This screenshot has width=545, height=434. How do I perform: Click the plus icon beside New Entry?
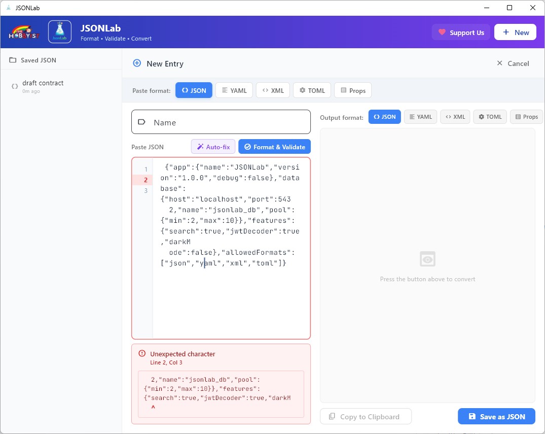pyautogui.click(x=137, y=63)
